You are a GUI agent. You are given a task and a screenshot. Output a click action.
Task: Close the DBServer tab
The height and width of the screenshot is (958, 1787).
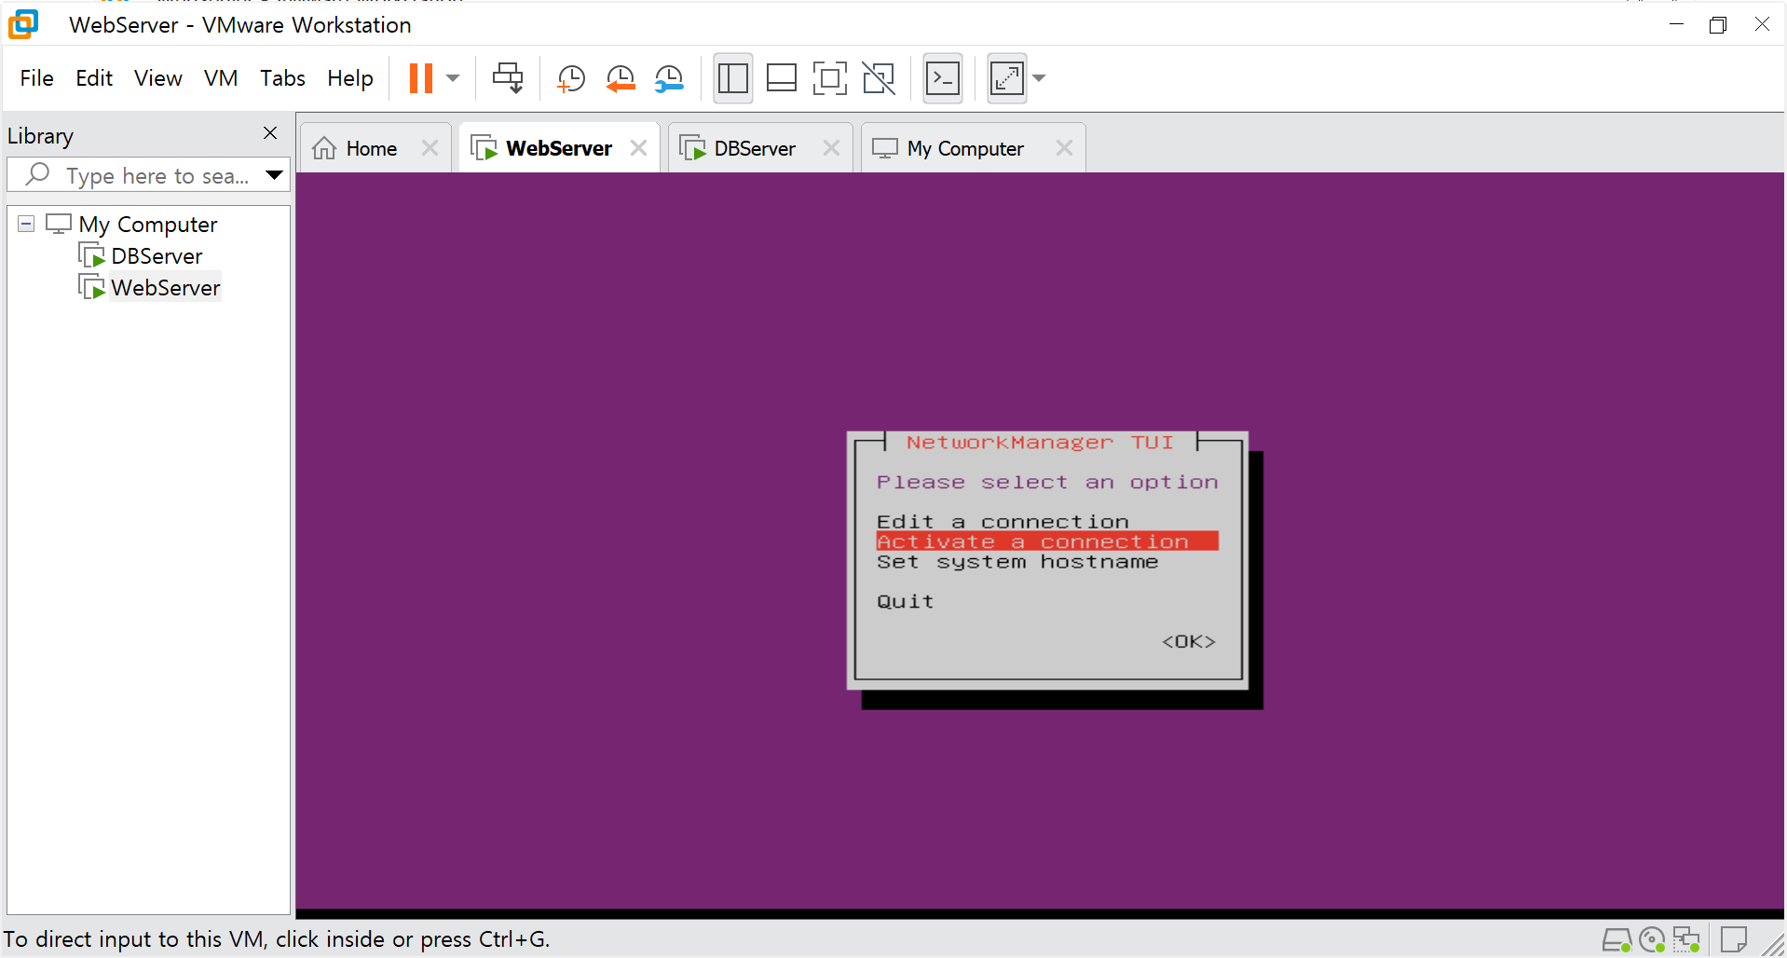click(x=831, y=148)
